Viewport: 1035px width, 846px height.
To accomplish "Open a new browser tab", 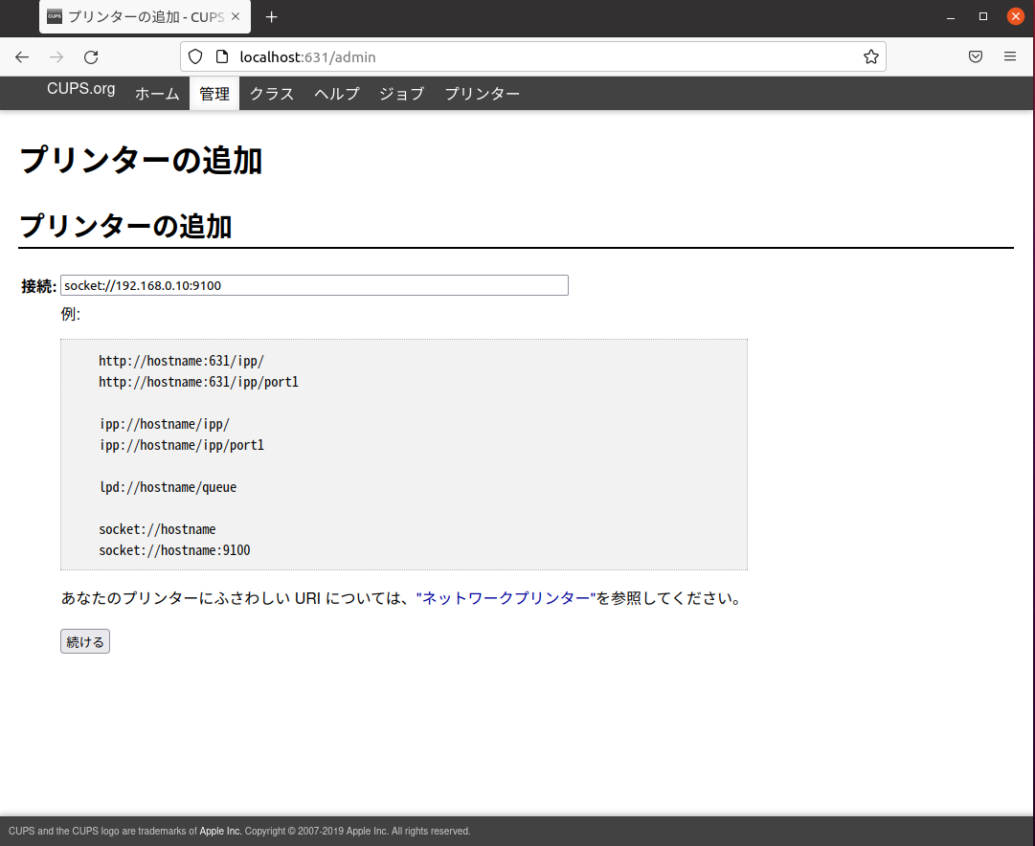I will (271, 17).
